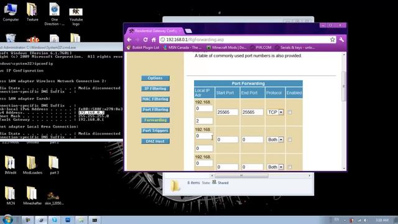
Task: Click the first row End Port field 25565
Action: 252,112
